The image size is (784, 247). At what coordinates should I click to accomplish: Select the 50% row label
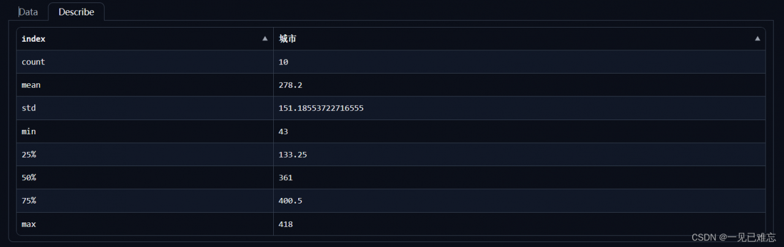point(29,178)
